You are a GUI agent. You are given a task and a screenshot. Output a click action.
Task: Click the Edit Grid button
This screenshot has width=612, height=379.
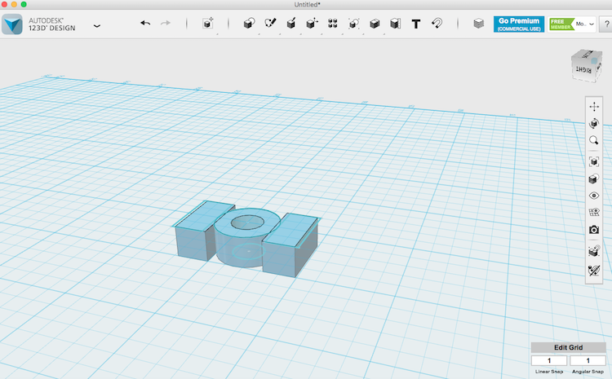[568, 347]
